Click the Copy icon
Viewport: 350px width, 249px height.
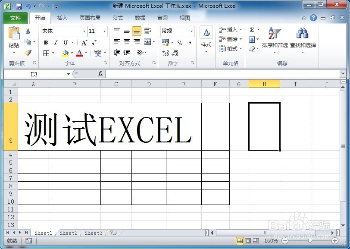(28, 41)
